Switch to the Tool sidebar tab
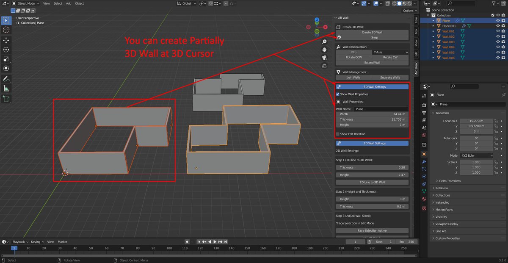Viewport: 508px width, 263px height. pos(416,31)
